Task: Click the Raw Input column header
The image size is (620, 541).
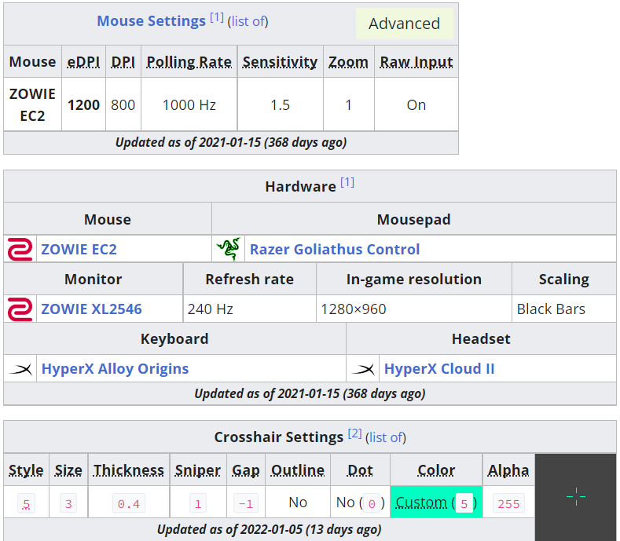Action: pos(416,62)
